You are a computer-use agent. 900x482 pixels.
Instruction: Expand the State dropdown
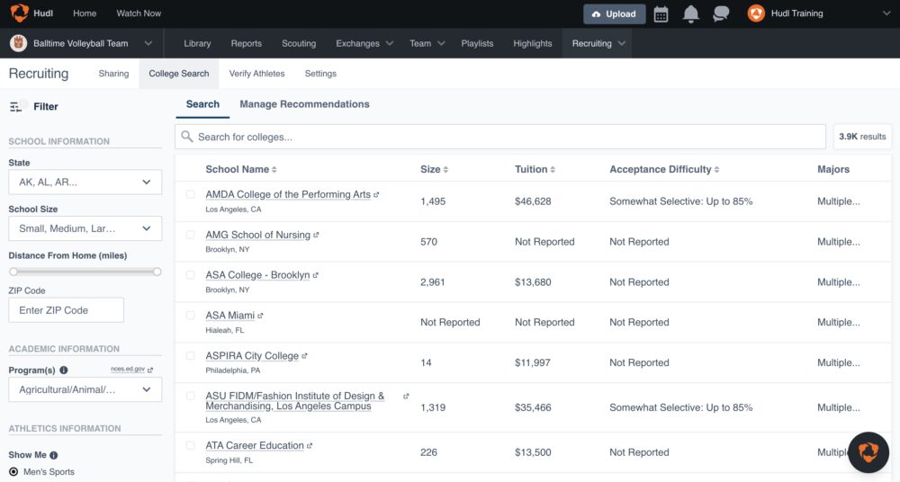[x=85, y=182]
